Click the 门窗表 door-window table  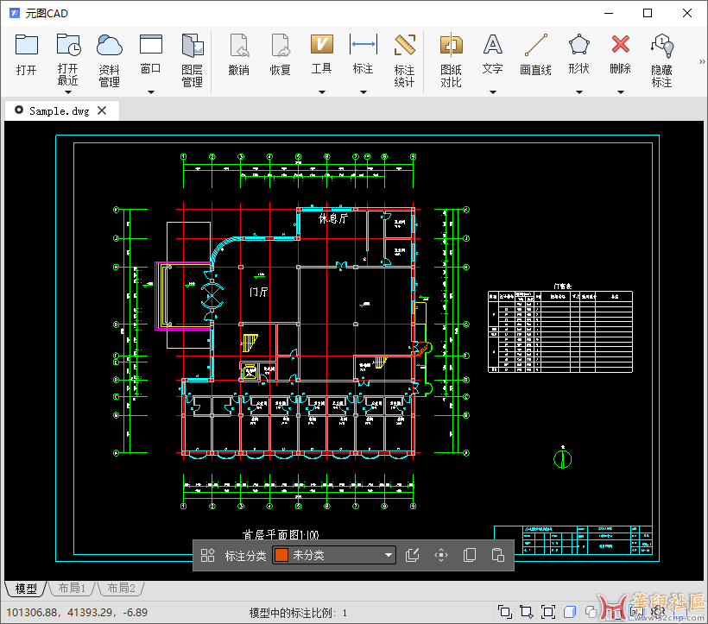[x=560, y=331]
